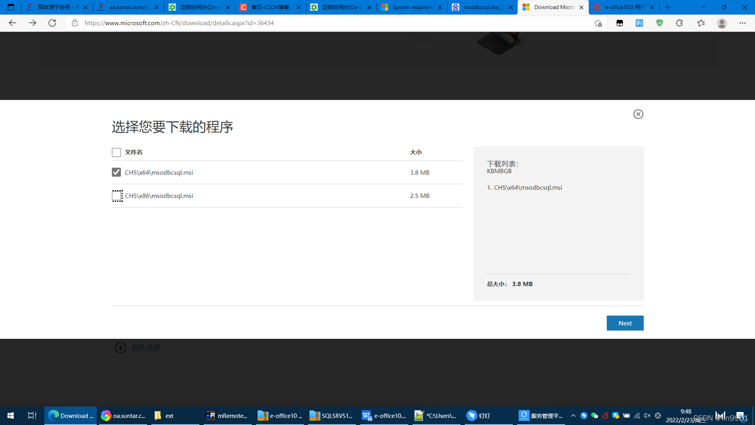The width and height of the screenshot is (755, 425).
Task: Switch to System requirements tab
Action: pyautogui.click(x=411, y=7)
